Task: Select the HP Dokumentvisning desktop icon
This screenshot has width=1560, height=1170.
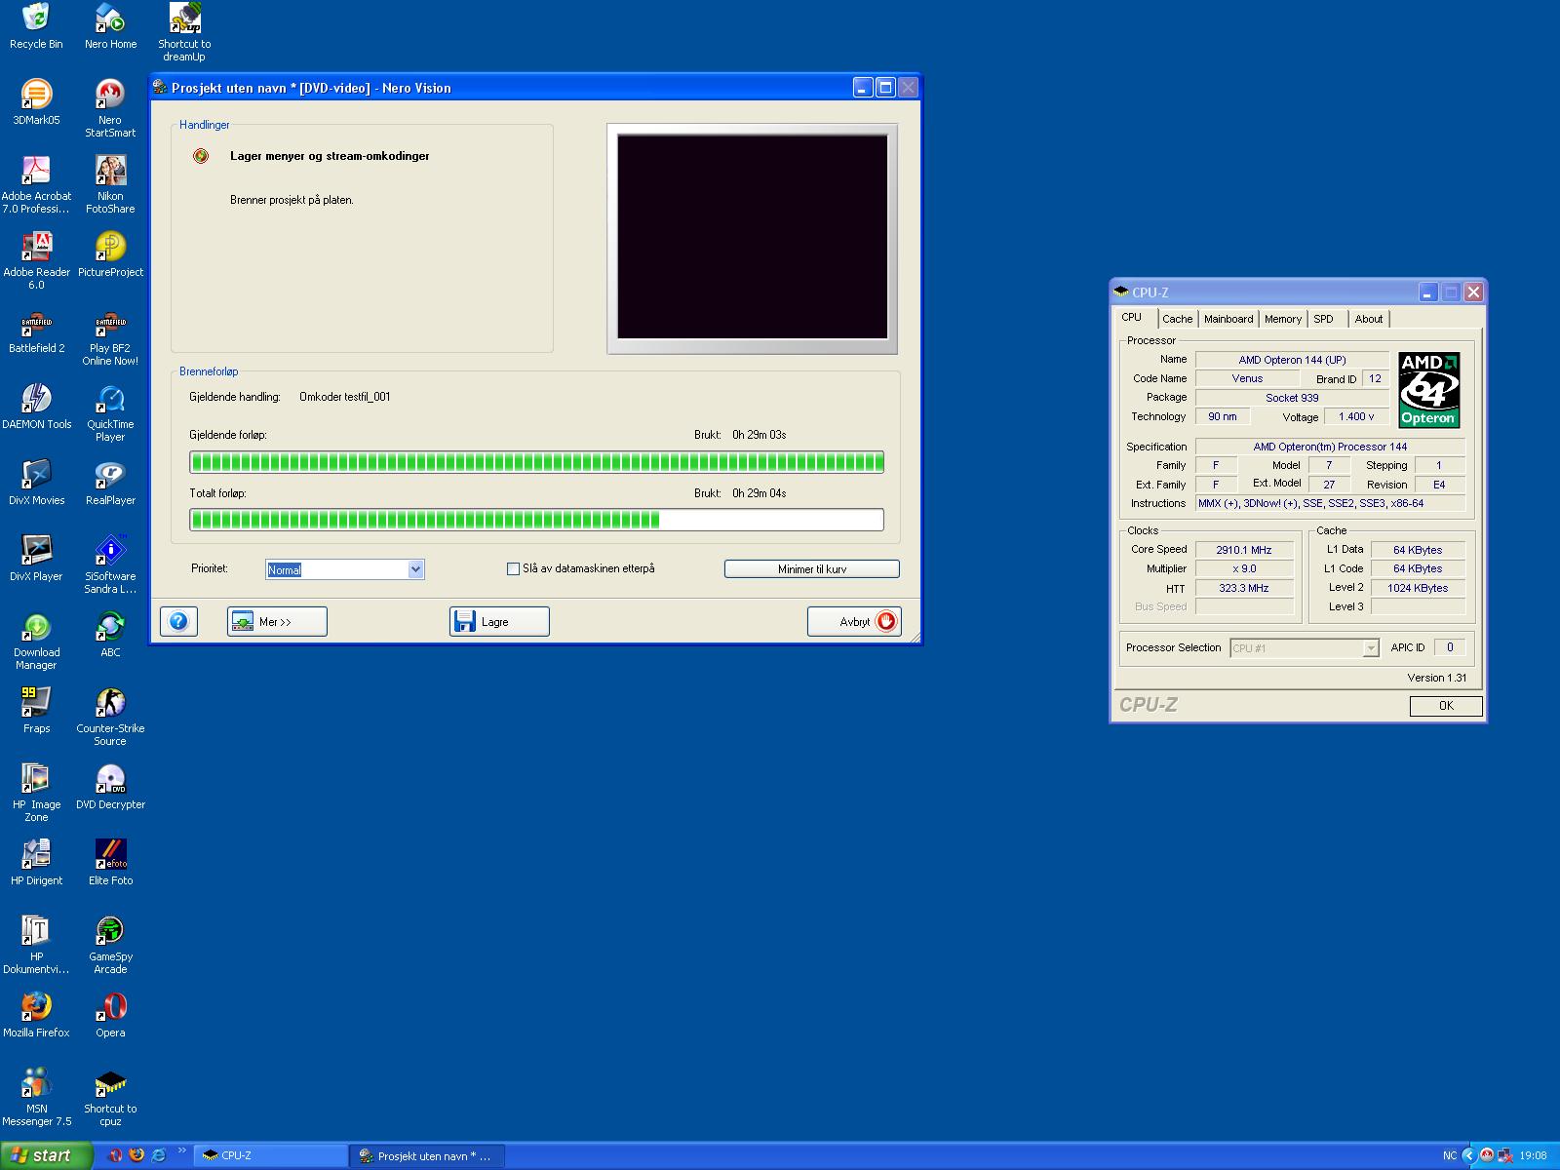Action: [x=36, y=945]
